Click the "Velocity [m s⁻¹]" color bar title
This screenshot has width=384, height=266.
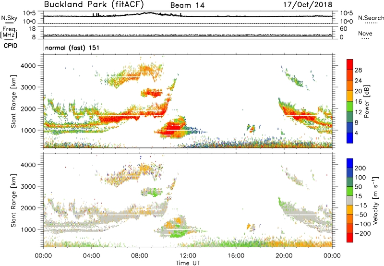[x=375, y=200]
